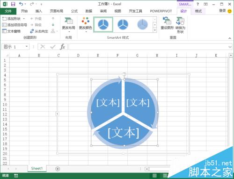Viewport: 234px width, 179px height.
Task: Select column K header
Action: coord(216,55)
